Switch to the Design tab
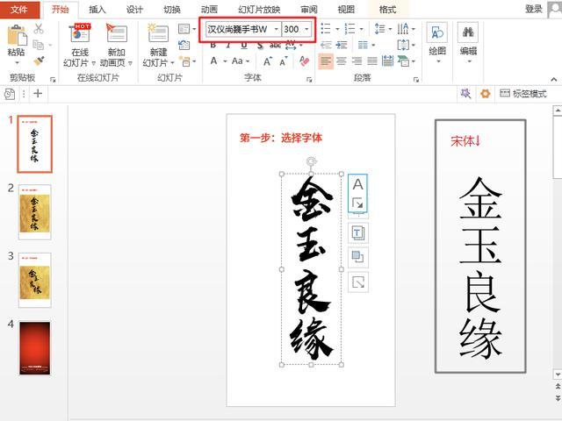 134,10
